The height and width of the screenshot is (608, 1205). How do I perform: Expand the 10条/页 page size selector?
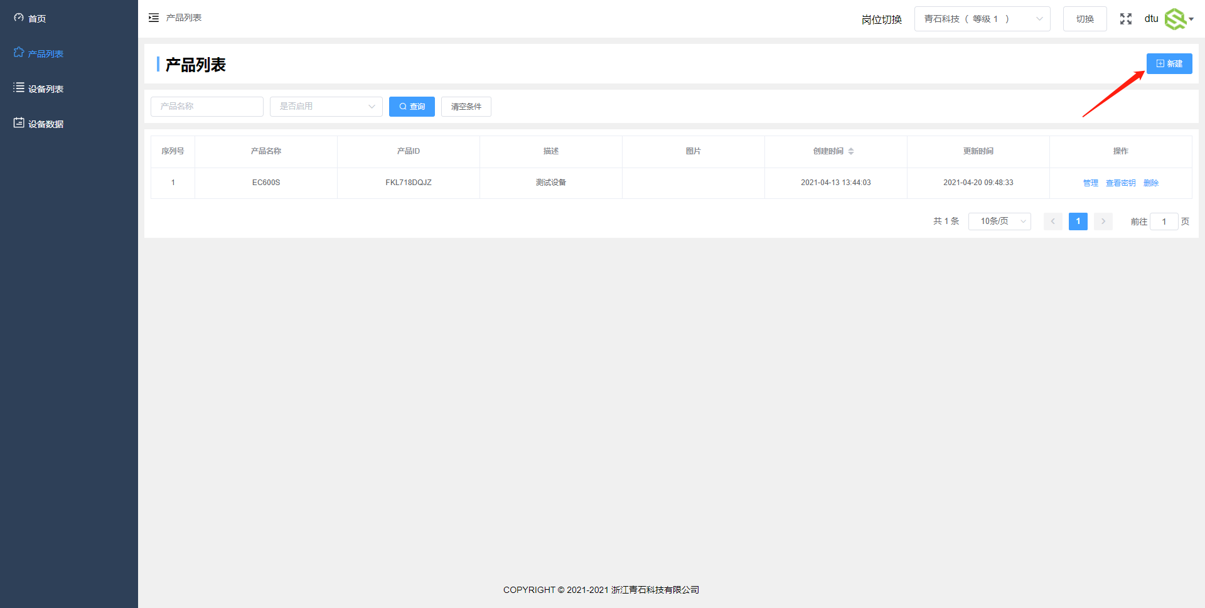[999, 221]
